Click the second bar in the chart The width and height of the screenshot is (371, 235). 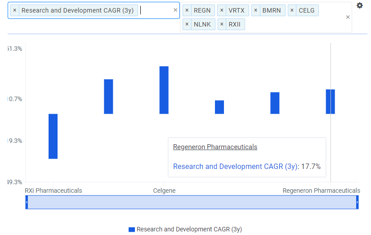coord(108,97)
